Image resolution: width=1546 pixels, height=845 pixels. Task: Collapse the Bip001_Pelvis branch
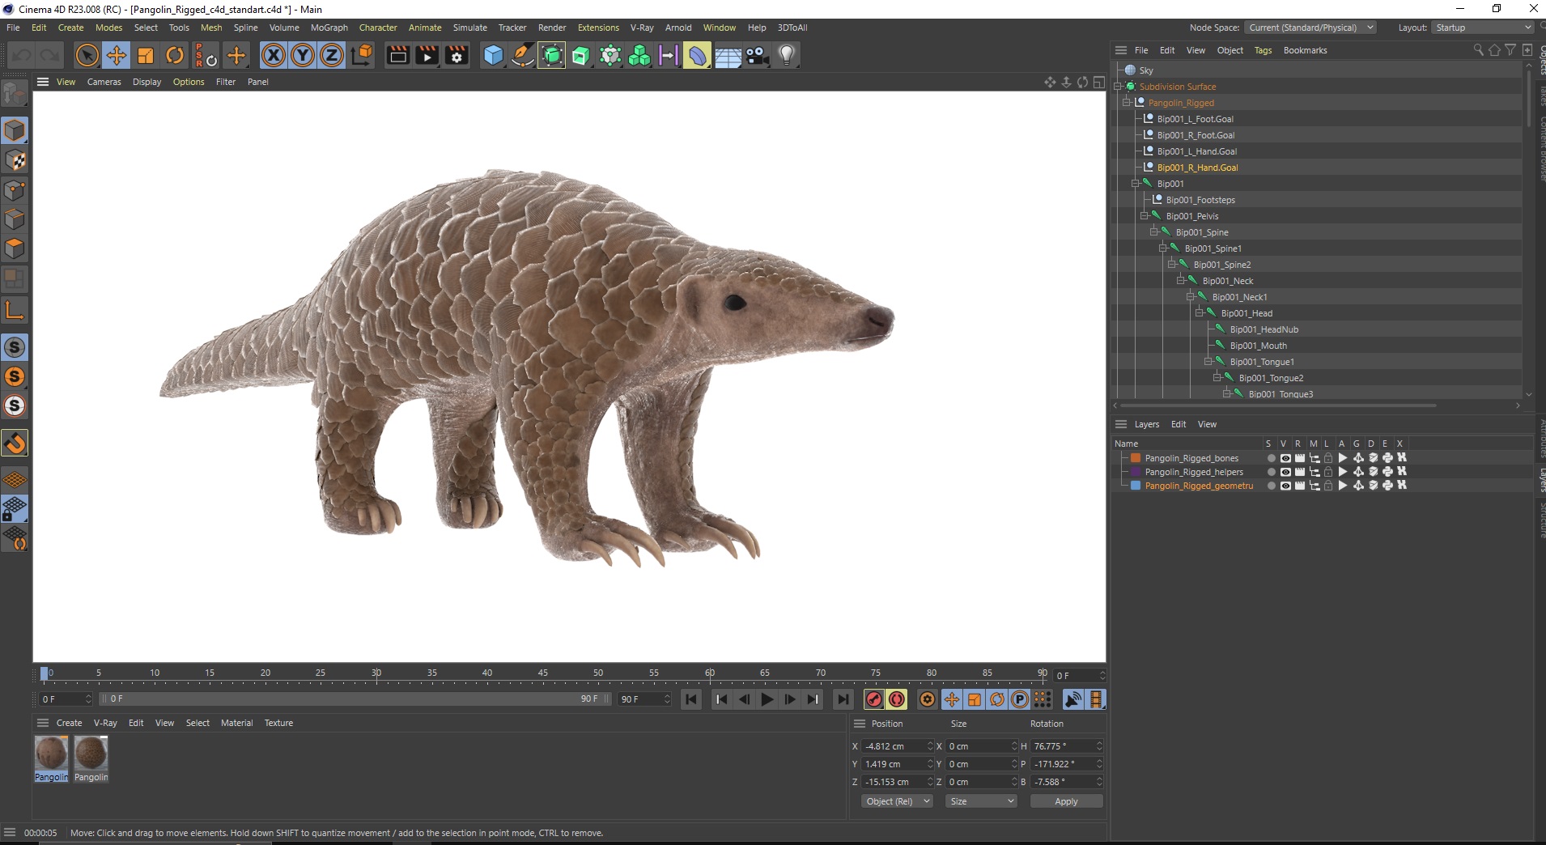(1144, 216)
